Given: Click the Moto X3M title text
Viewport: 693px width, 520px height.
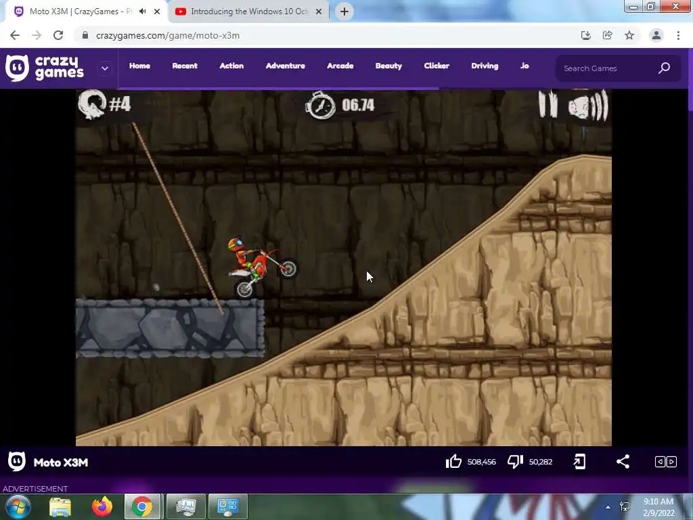Looking at the screenshot, I should (61, 462).
